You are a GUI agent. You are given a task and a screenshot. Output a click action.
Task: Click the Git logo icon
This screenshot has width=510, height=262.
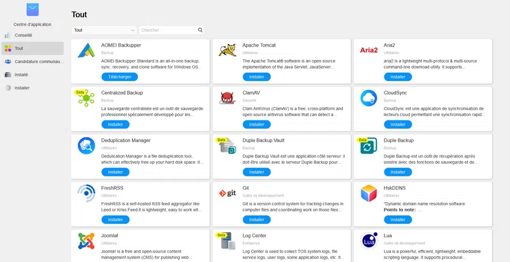pyautogui.click(x=228, y=193)
